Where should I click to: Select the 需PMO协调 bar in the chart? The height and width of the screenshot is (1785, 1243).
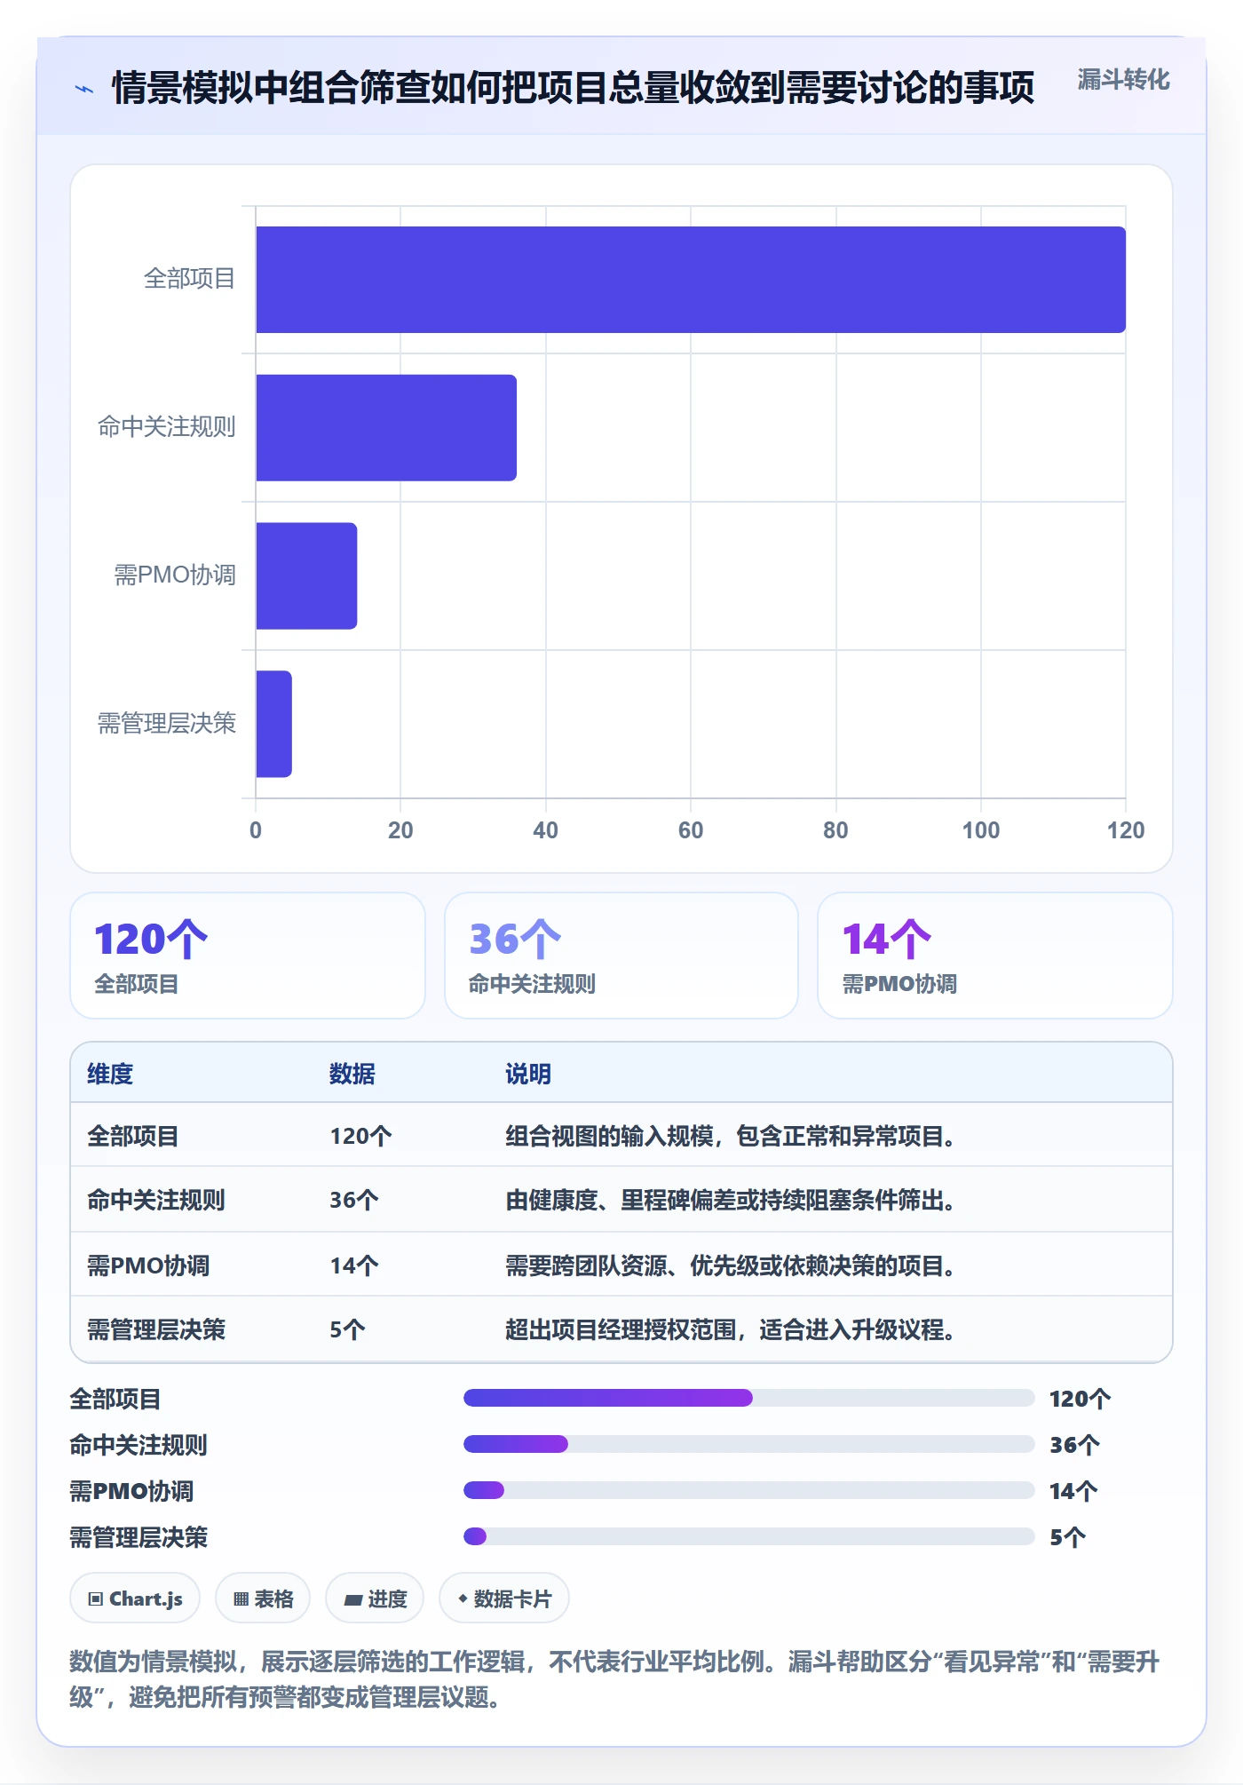[x=306, y=575]
